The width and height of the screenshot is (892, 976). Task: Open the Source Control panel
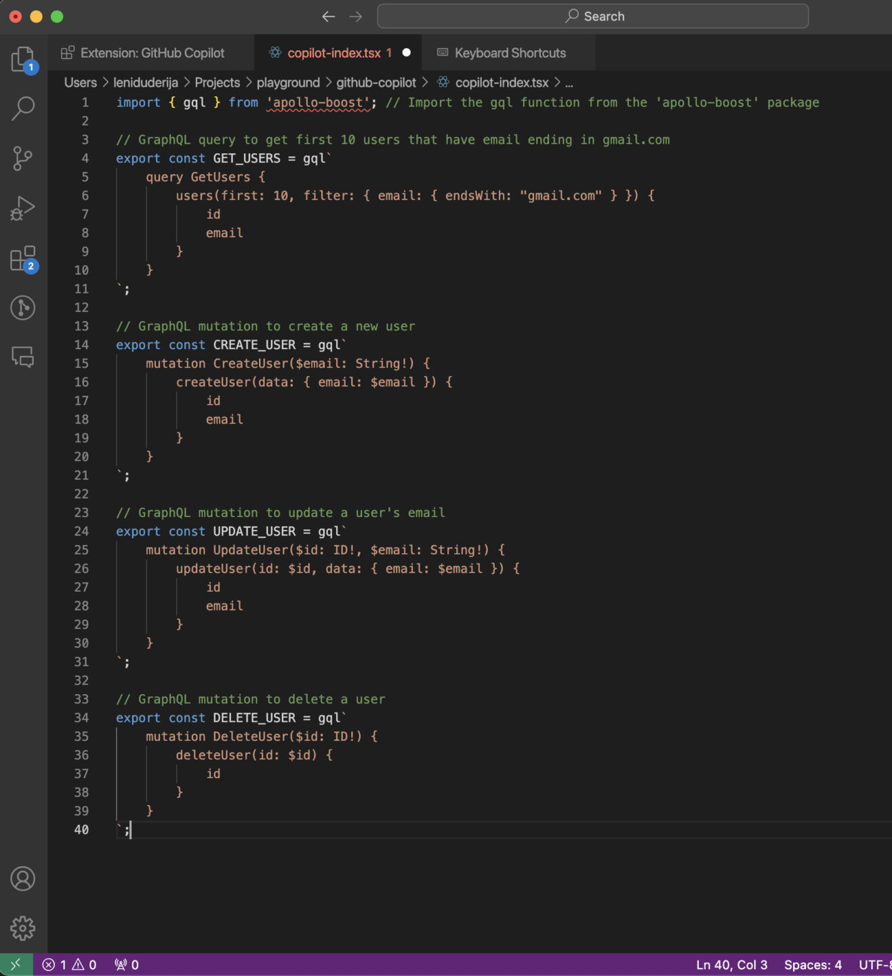coord(22,158)
